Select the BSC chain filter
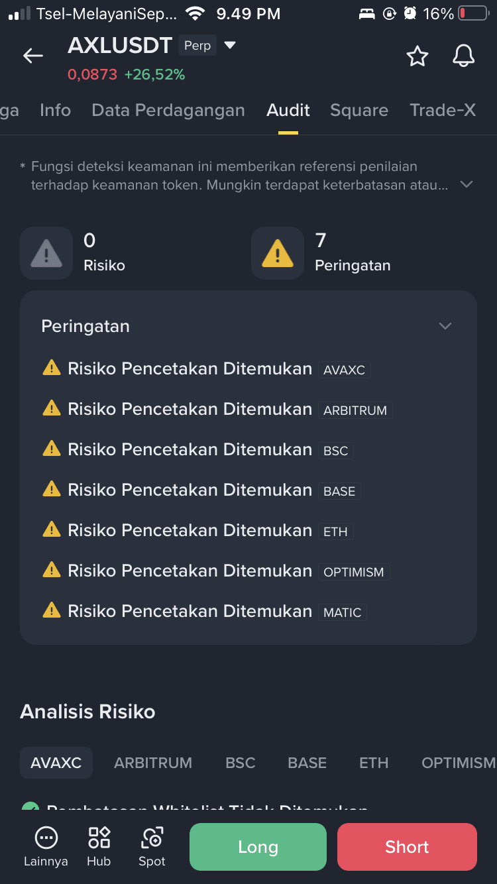The image size is (497, 884). click(x=241, y=763)
